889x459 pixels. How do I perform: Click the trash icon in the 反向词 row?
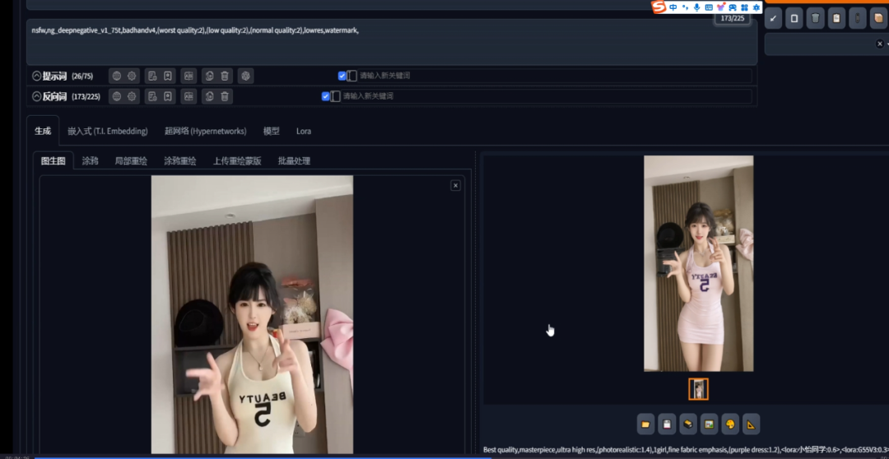[225, 96]
